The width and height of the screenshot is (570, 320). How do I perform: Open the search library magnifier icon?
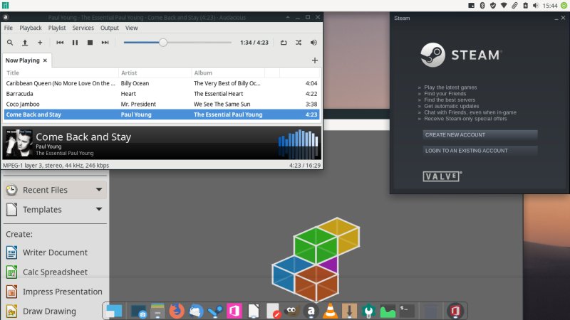point(10,43)
